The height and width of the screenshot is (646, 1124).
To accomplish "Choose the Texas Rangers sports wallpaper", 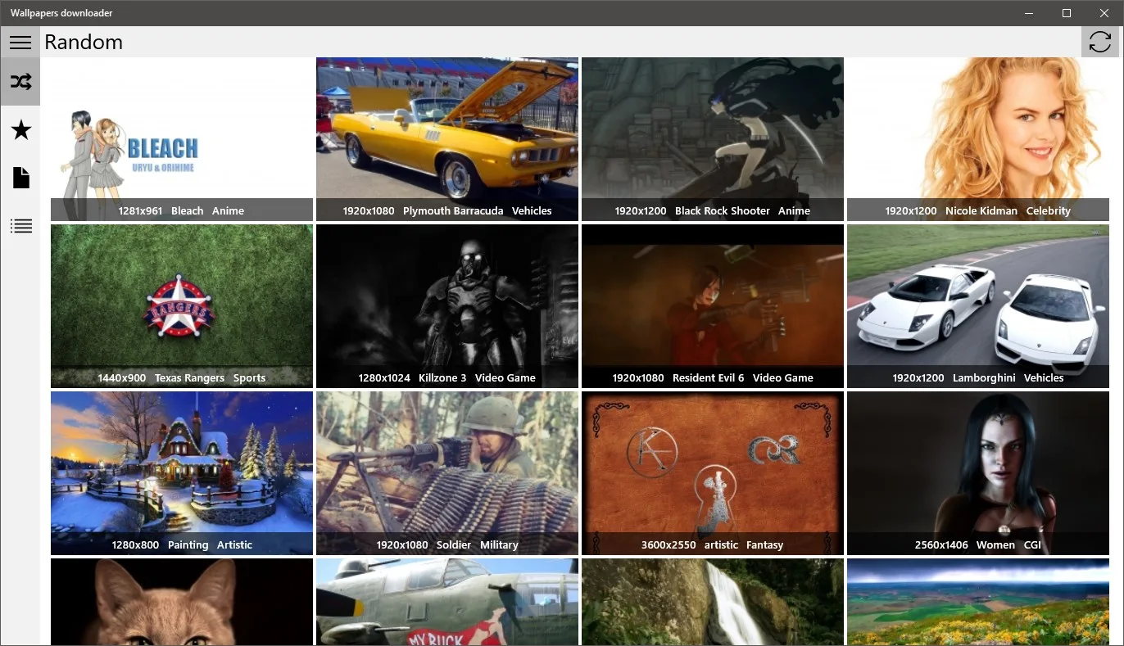I will [x=182, y=306].
